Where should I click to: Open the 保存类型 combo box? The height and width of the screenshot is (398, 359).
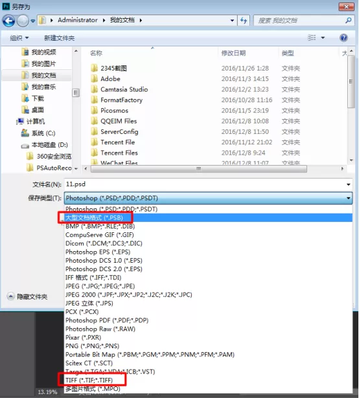[208, 198]
